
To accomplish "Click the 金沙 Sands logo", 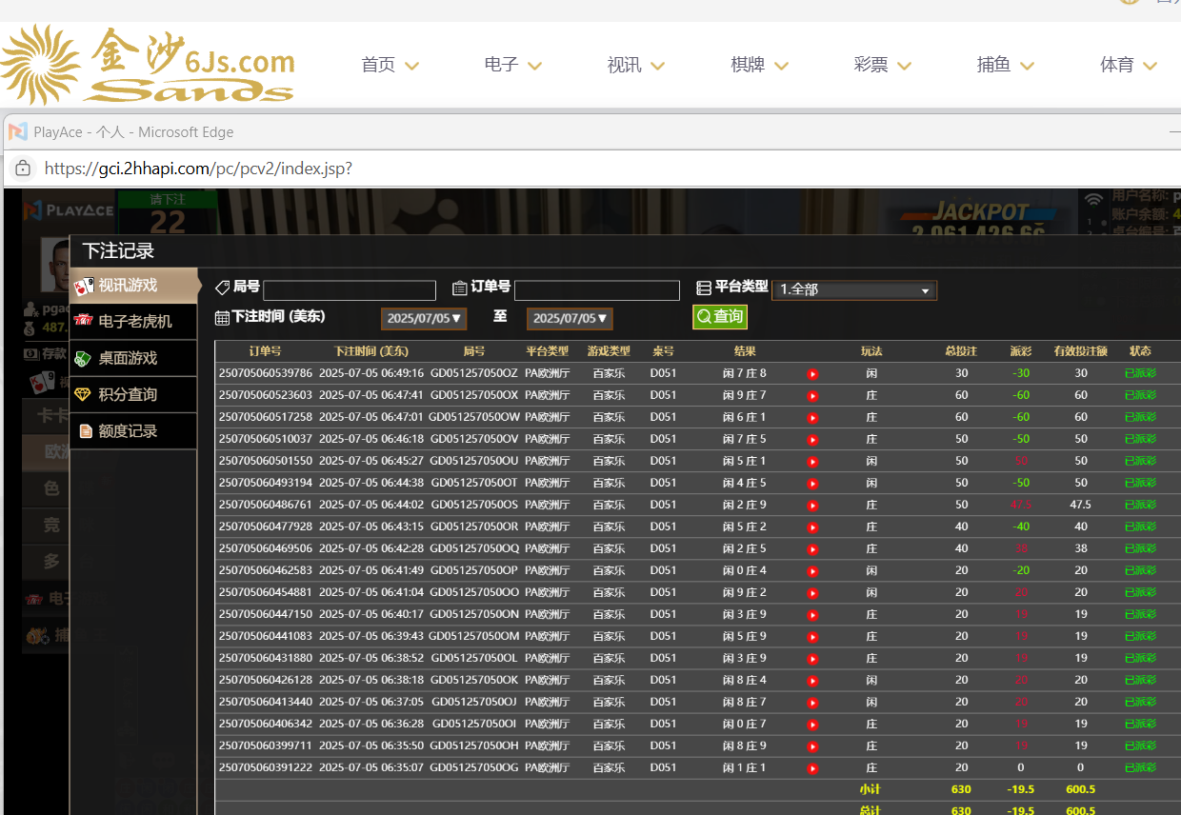I will 148,64.
